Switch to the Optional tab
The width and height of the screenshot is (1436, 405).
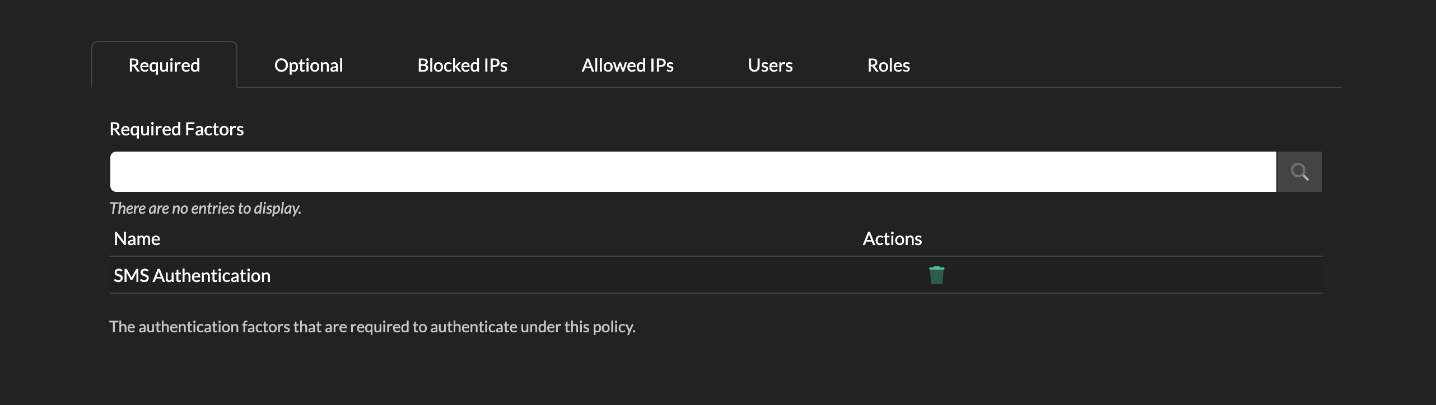tap(308, 65)
